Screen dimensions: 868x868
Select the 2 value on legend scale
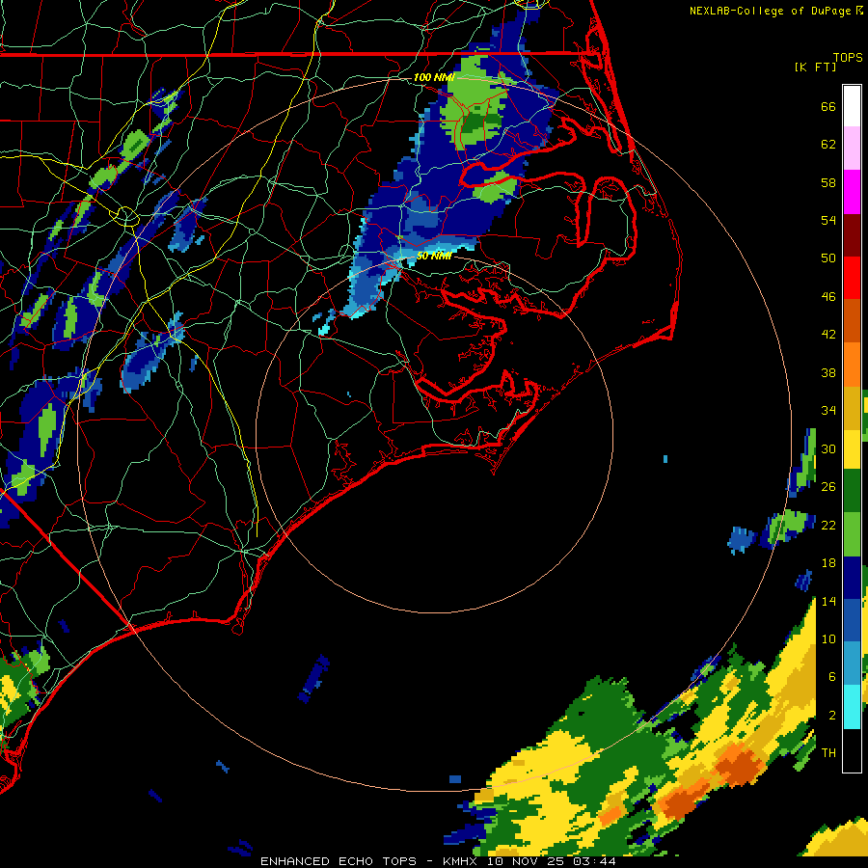pos(832,715)
